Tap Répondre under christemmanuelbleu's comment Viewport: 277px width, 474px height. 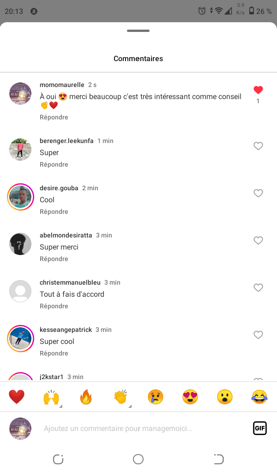[x=54, y=306]
